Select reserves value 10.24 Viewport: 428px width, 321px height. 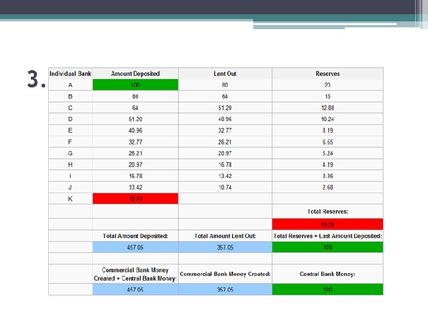coord(328,119)
